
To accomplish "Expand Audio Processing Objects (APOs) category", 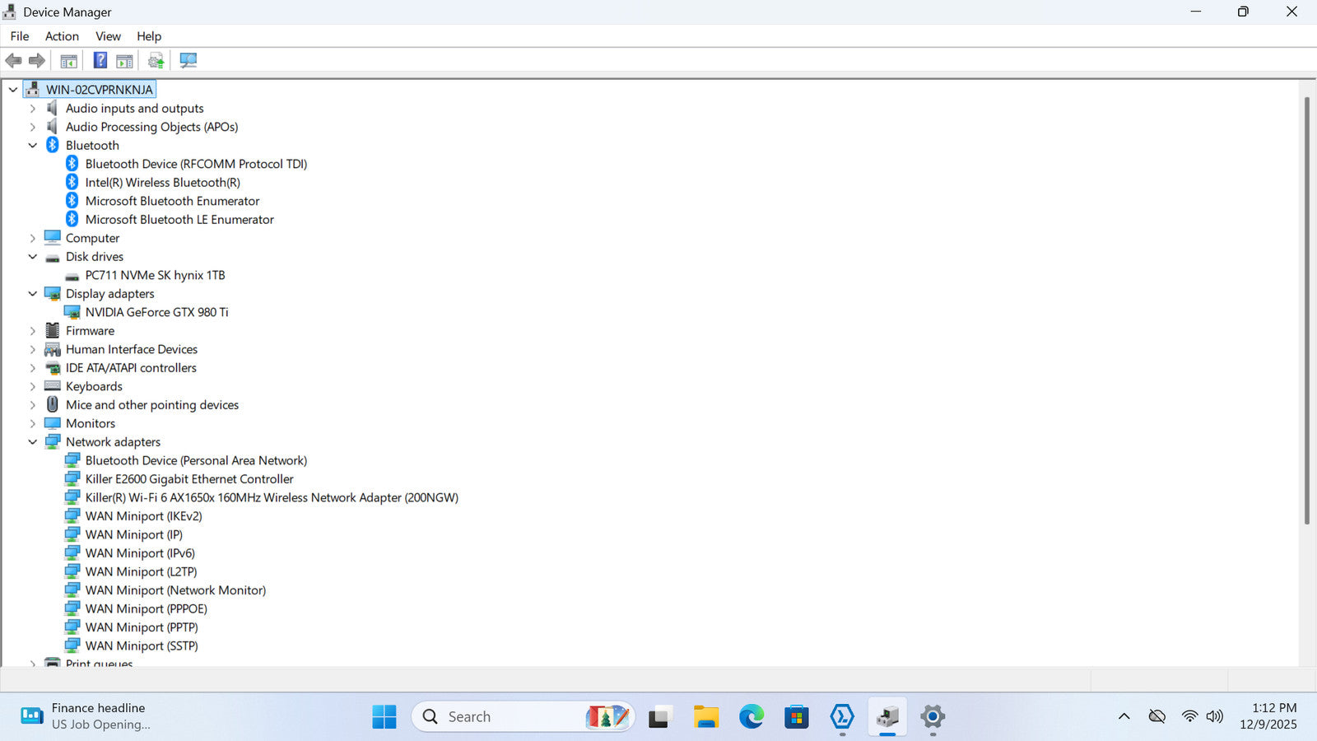I will pyautogui.click(x=33, y=127).
